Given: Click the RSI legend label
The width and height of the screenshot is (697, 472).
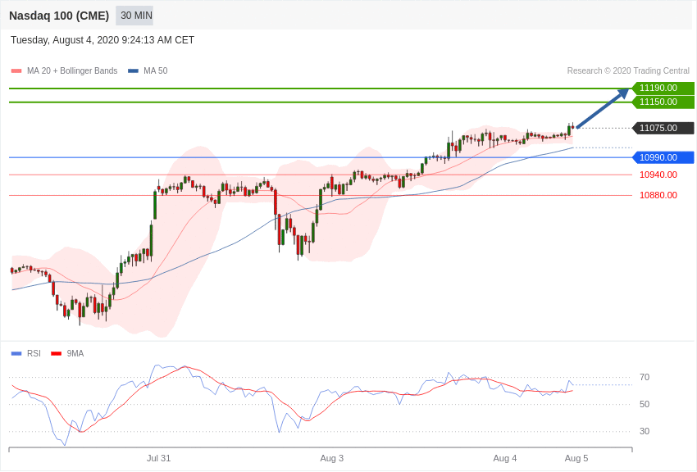Looking at the screenshot, I should 34,353.
